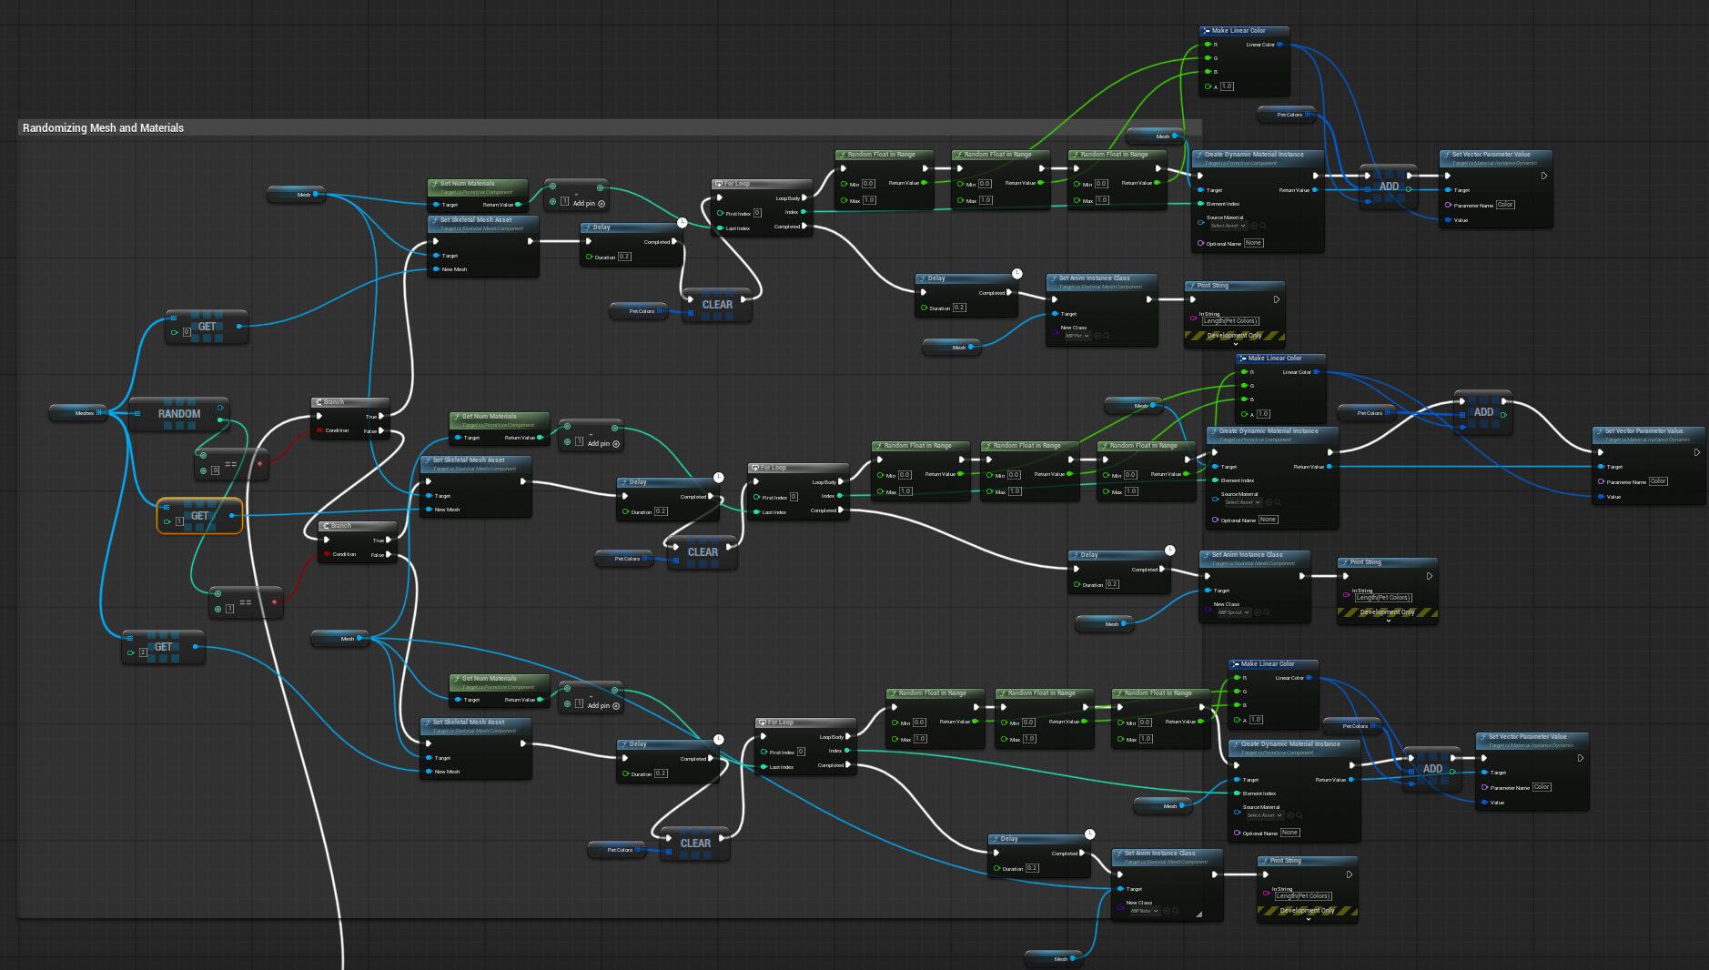Click the topmost Get Num Materials node title
Screen dimensions: 1709x970
tap(468, 184)
